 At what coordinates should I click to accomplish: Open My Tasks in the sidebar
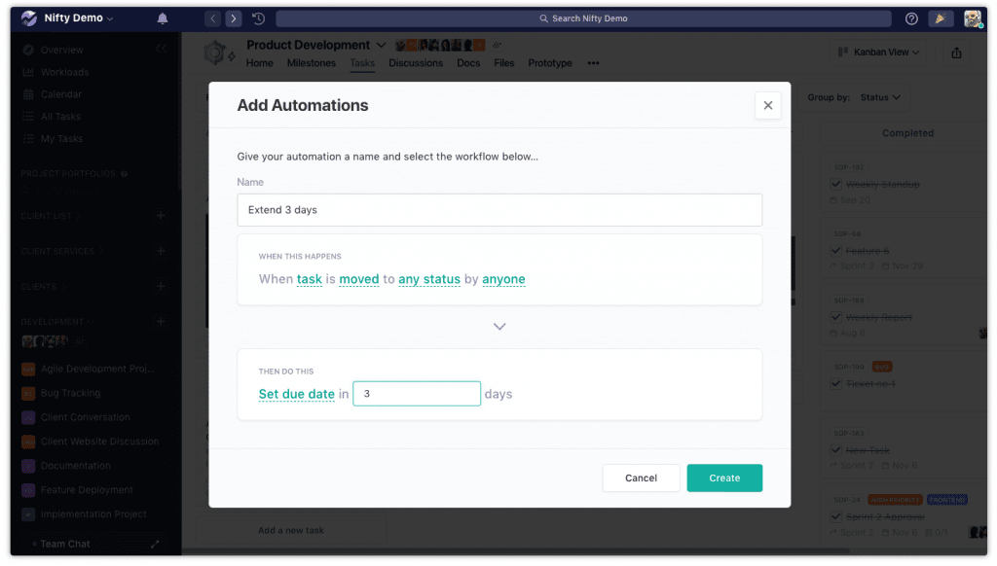(61, 138)
